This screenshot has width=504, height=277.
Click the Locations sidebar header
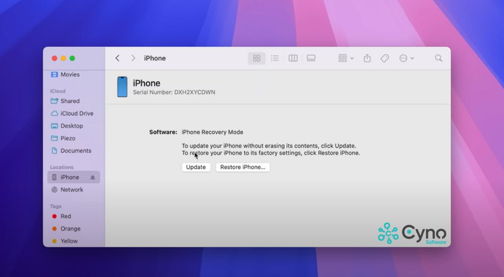(x=61, y=167)
